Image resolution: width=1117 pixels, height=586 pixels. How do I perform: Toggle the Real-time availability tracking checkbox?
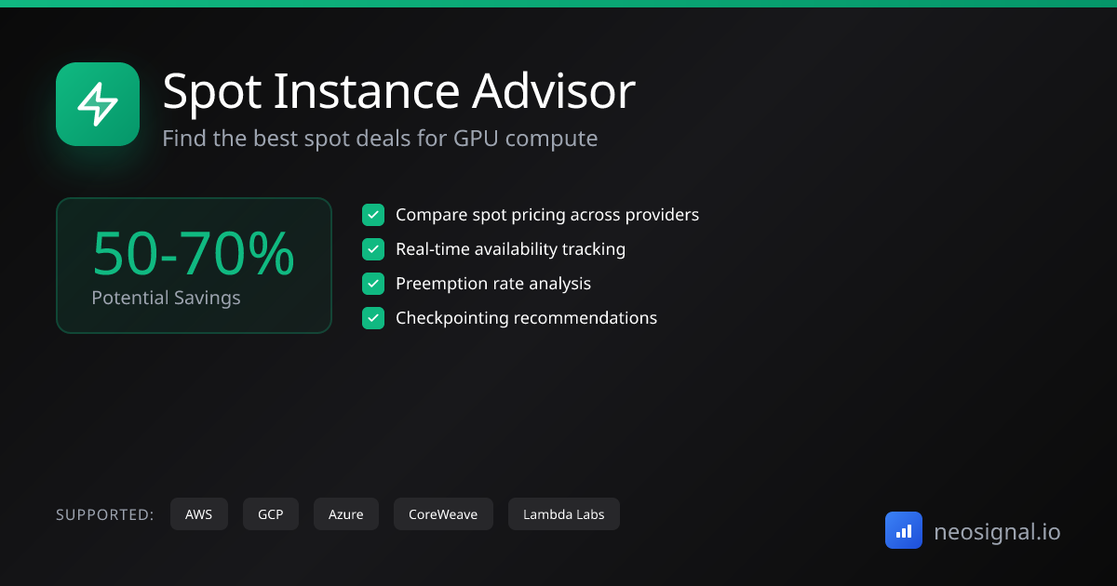[x=373, y=249]
